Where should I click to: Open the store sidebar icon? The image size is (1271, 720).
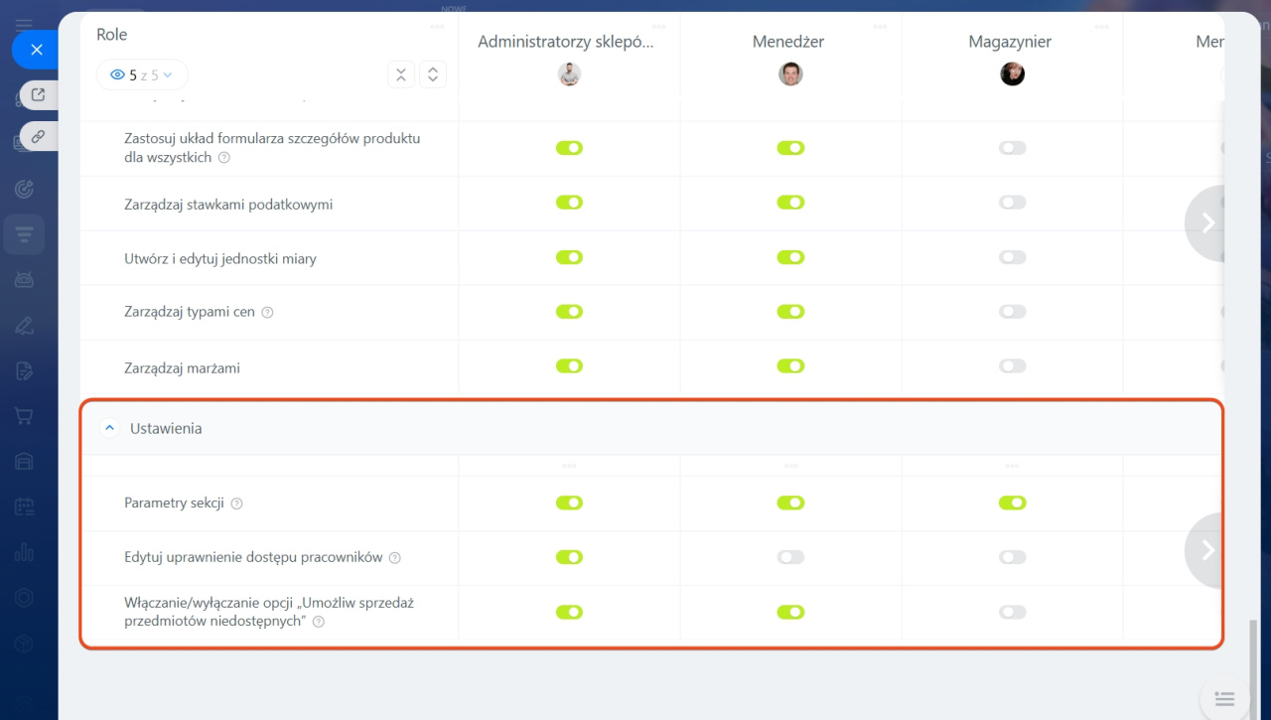(x=24, y=461)
